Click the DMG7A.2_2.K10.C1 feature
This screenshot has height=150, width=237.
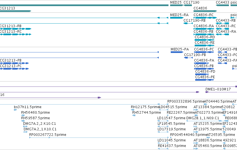pos(25,126)
